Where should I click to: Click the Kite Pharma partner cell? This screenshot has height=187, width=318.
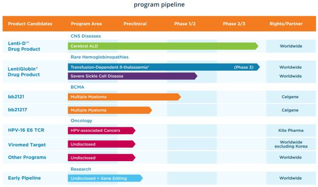point(291,130)
